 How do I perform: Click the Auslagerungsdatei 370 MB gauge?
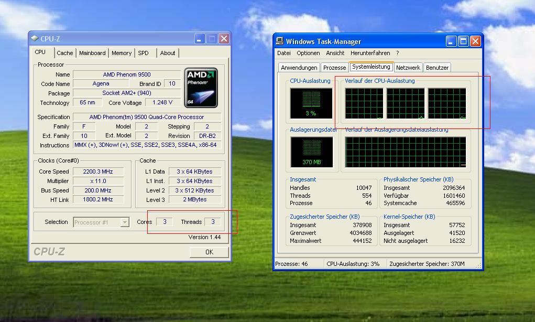click(x=311, y=152)
